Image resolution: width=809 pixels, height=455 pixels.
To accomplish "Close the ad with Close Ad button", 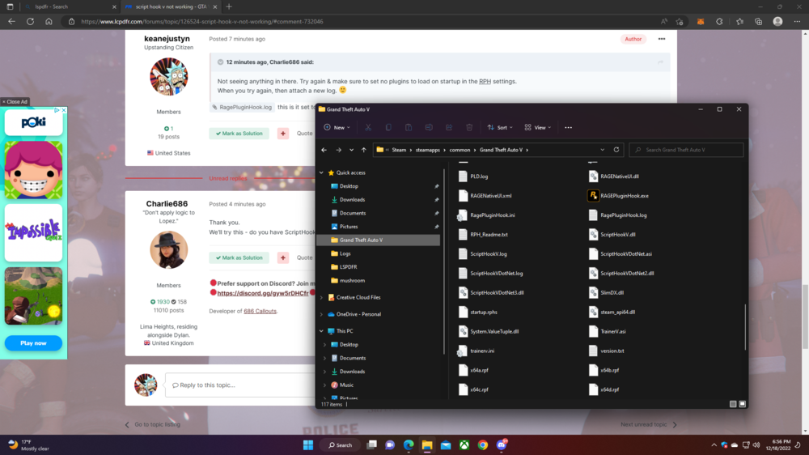I will (15, 102).
